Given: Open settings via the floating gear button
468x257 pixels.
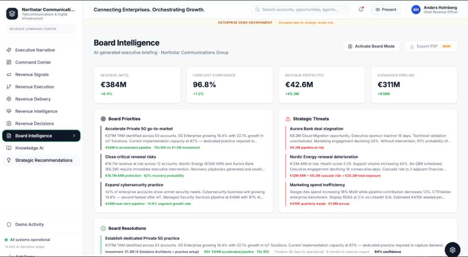Looking at the screenshot, I should click(x=452, y=250).
